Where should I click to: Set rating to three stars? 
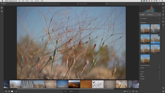(74, 91)
